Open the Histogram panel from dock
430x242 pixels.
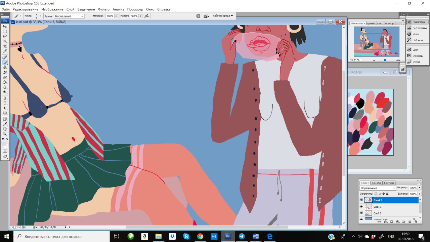click(417, 28)
